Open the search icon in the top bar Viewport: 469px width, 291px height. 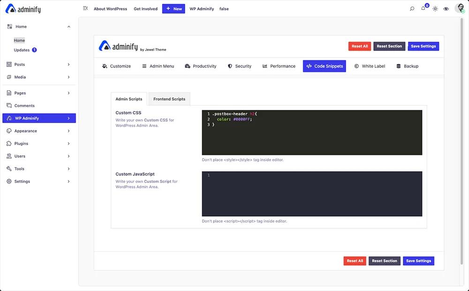tap(412, 9)
